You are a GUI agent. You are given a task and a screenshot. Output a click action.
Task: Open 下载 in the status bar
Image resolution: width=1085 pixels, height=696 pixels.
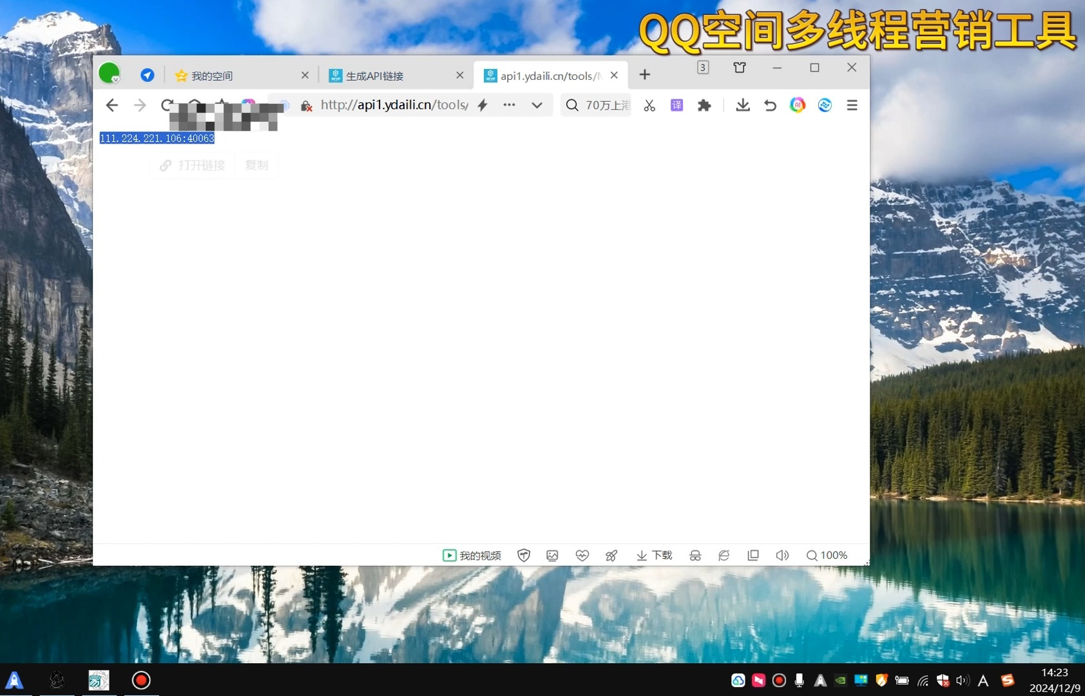(x=654, y=556)
